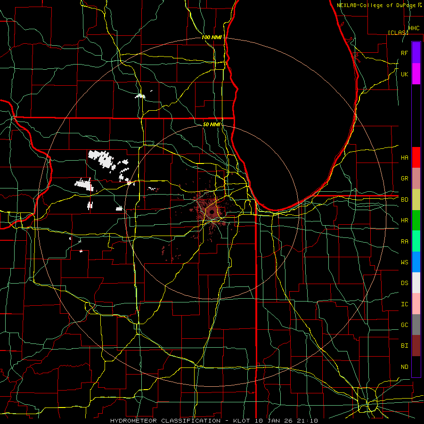Click the [CLAS] units label
The image size is (424, 424).
398,33
